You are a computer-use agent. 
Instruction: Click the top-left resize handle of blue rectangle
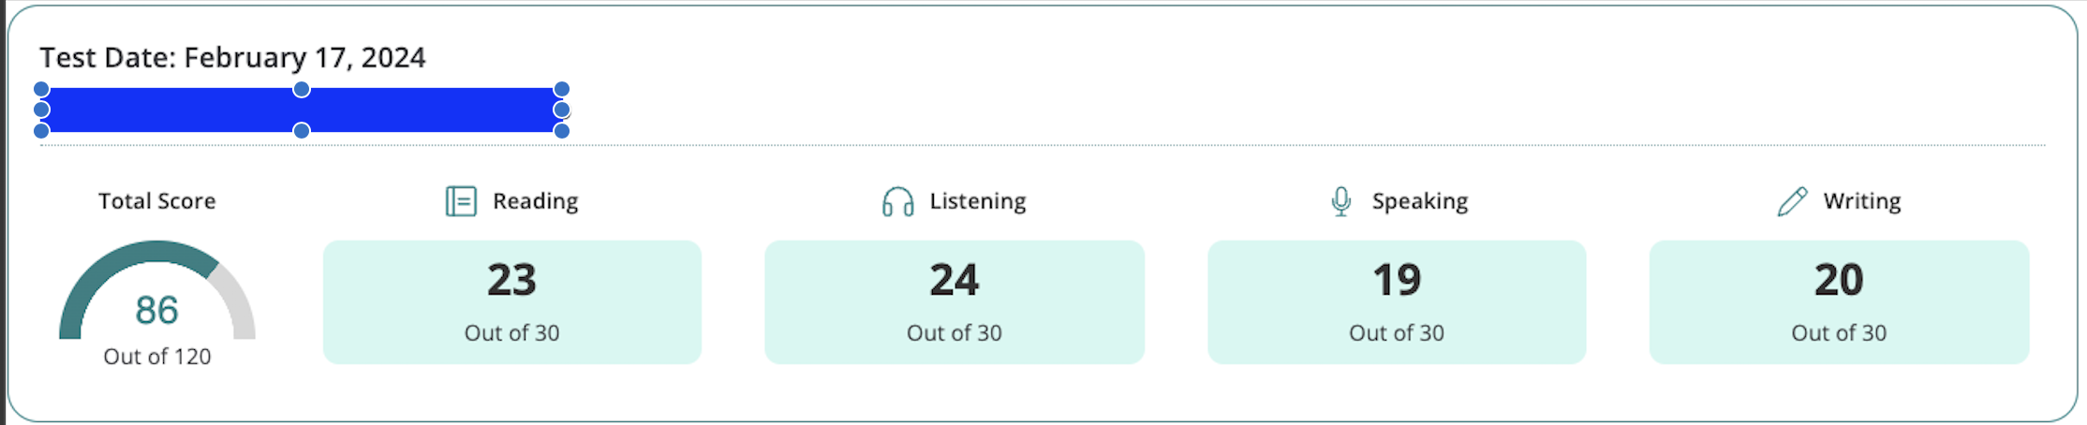click(41, 90)
